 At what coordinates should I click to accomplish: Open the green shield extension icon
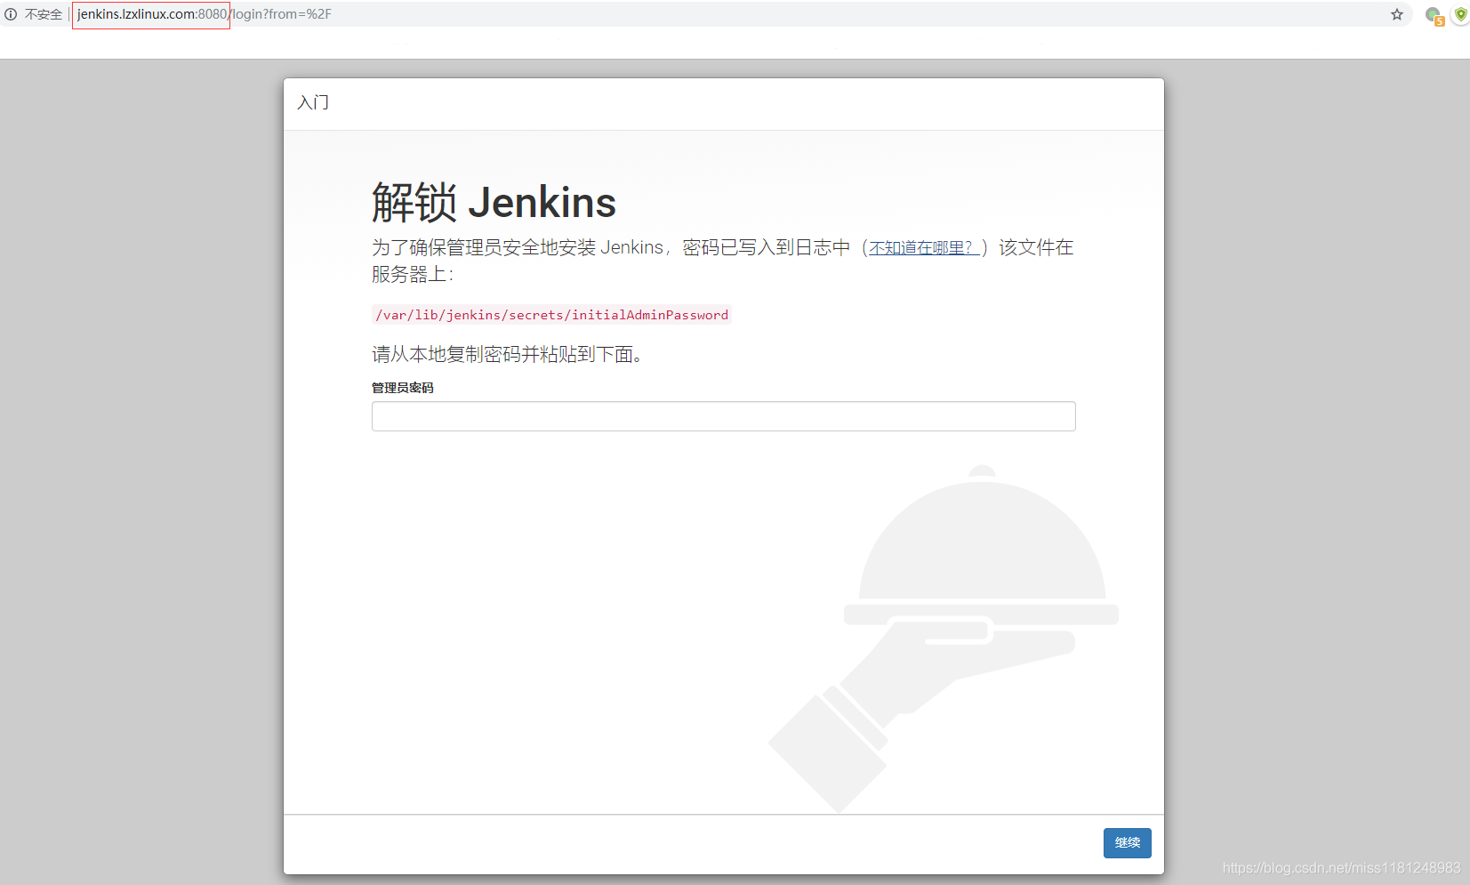(1461, 14)
